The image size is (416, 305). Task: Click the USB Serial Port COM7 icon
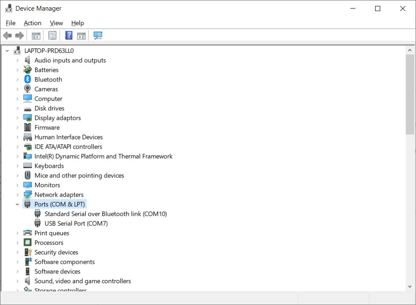click(x=38, y=223)
